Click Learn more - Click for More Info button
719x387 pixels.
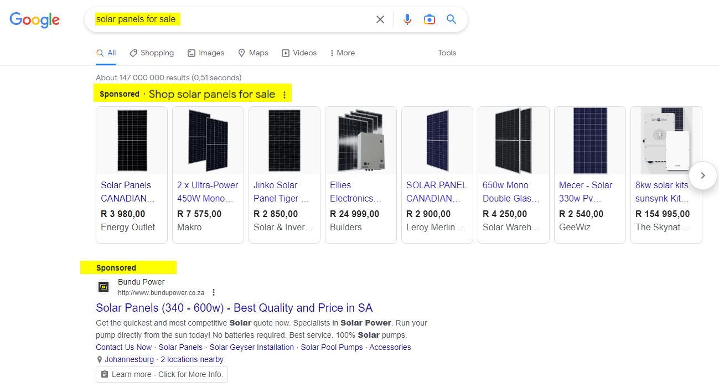162,374
